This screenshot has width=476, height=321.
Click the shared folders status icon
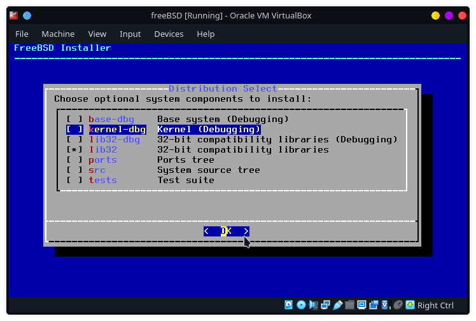click(349, 305)
